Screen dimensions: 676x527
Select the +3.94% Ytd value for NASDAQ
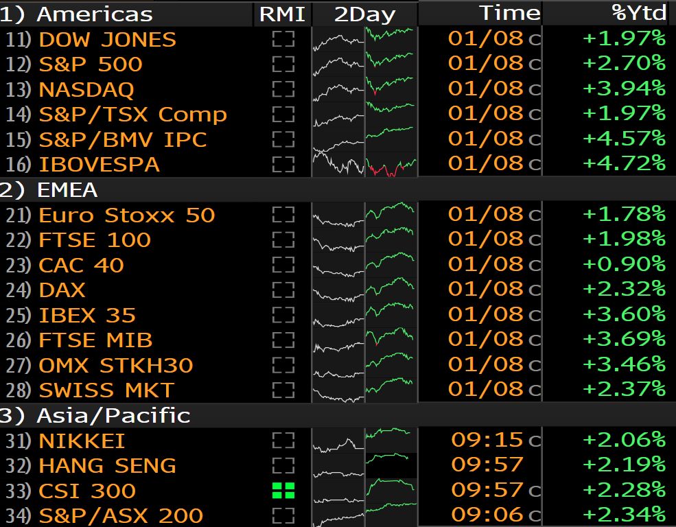tap(625, 89)
